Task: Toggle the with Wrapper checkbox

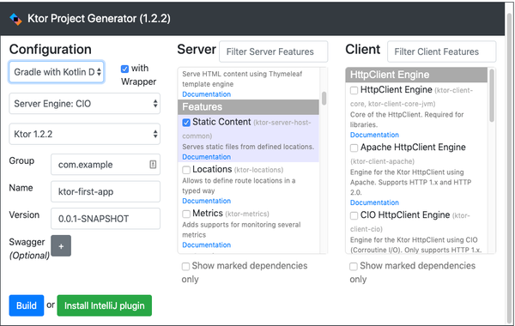Action: tap(124, 69)
